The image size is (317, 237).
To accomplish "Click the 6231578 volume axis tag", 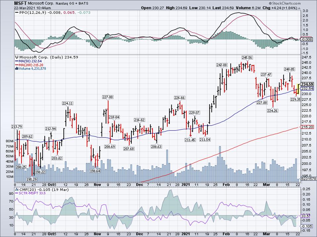I will (307, 179).
